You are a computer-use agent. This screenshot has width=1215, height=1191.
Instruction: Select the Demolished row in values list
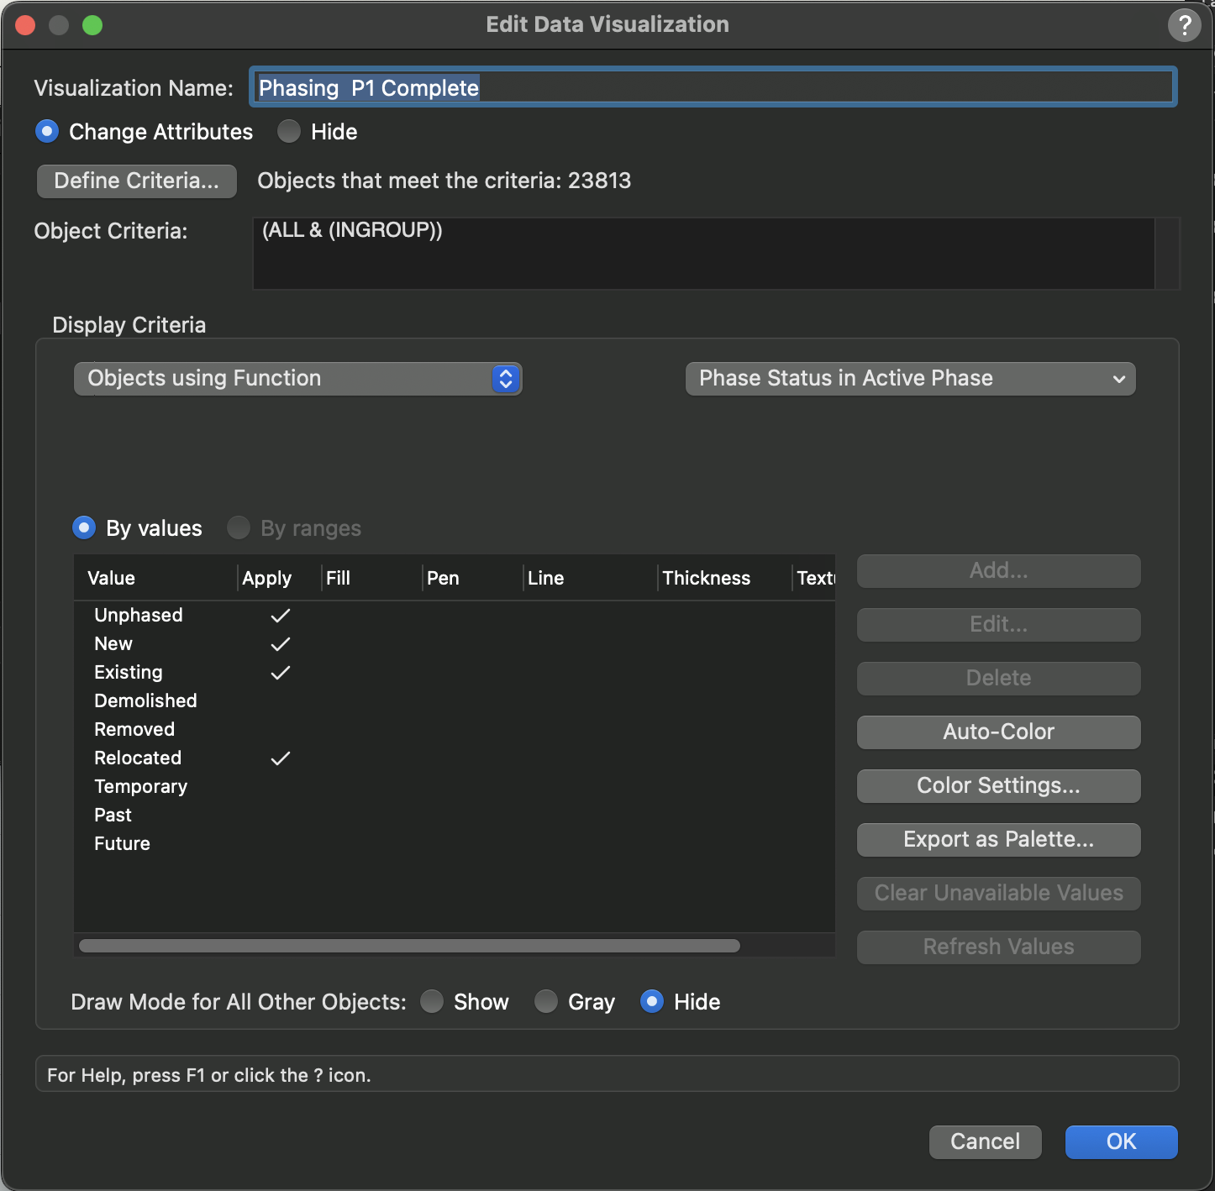coord(455,701)
